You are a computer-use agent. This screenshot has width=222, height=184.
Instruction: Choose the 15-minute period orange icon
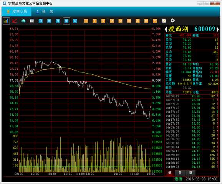[112, 21]
